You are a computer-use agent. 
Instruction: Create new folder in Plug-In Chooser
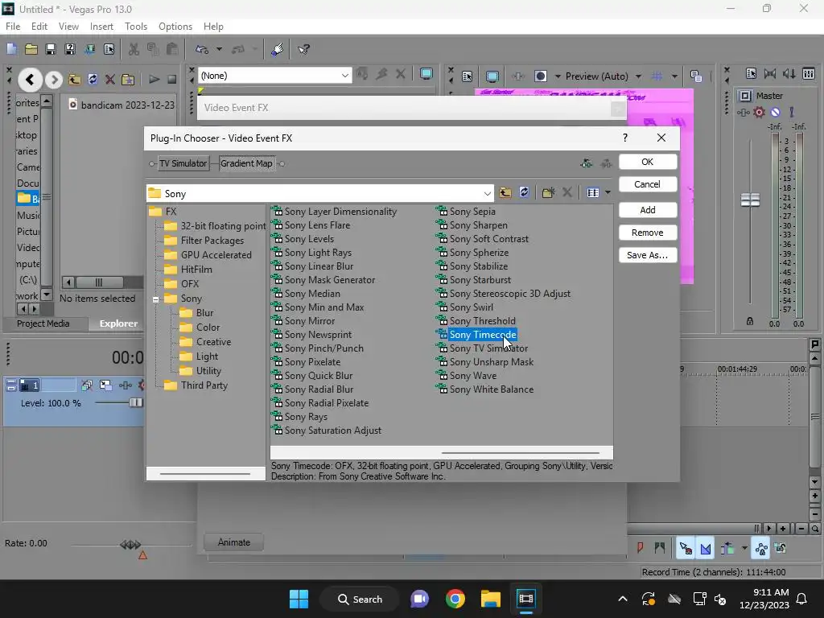tap(548, 192)
